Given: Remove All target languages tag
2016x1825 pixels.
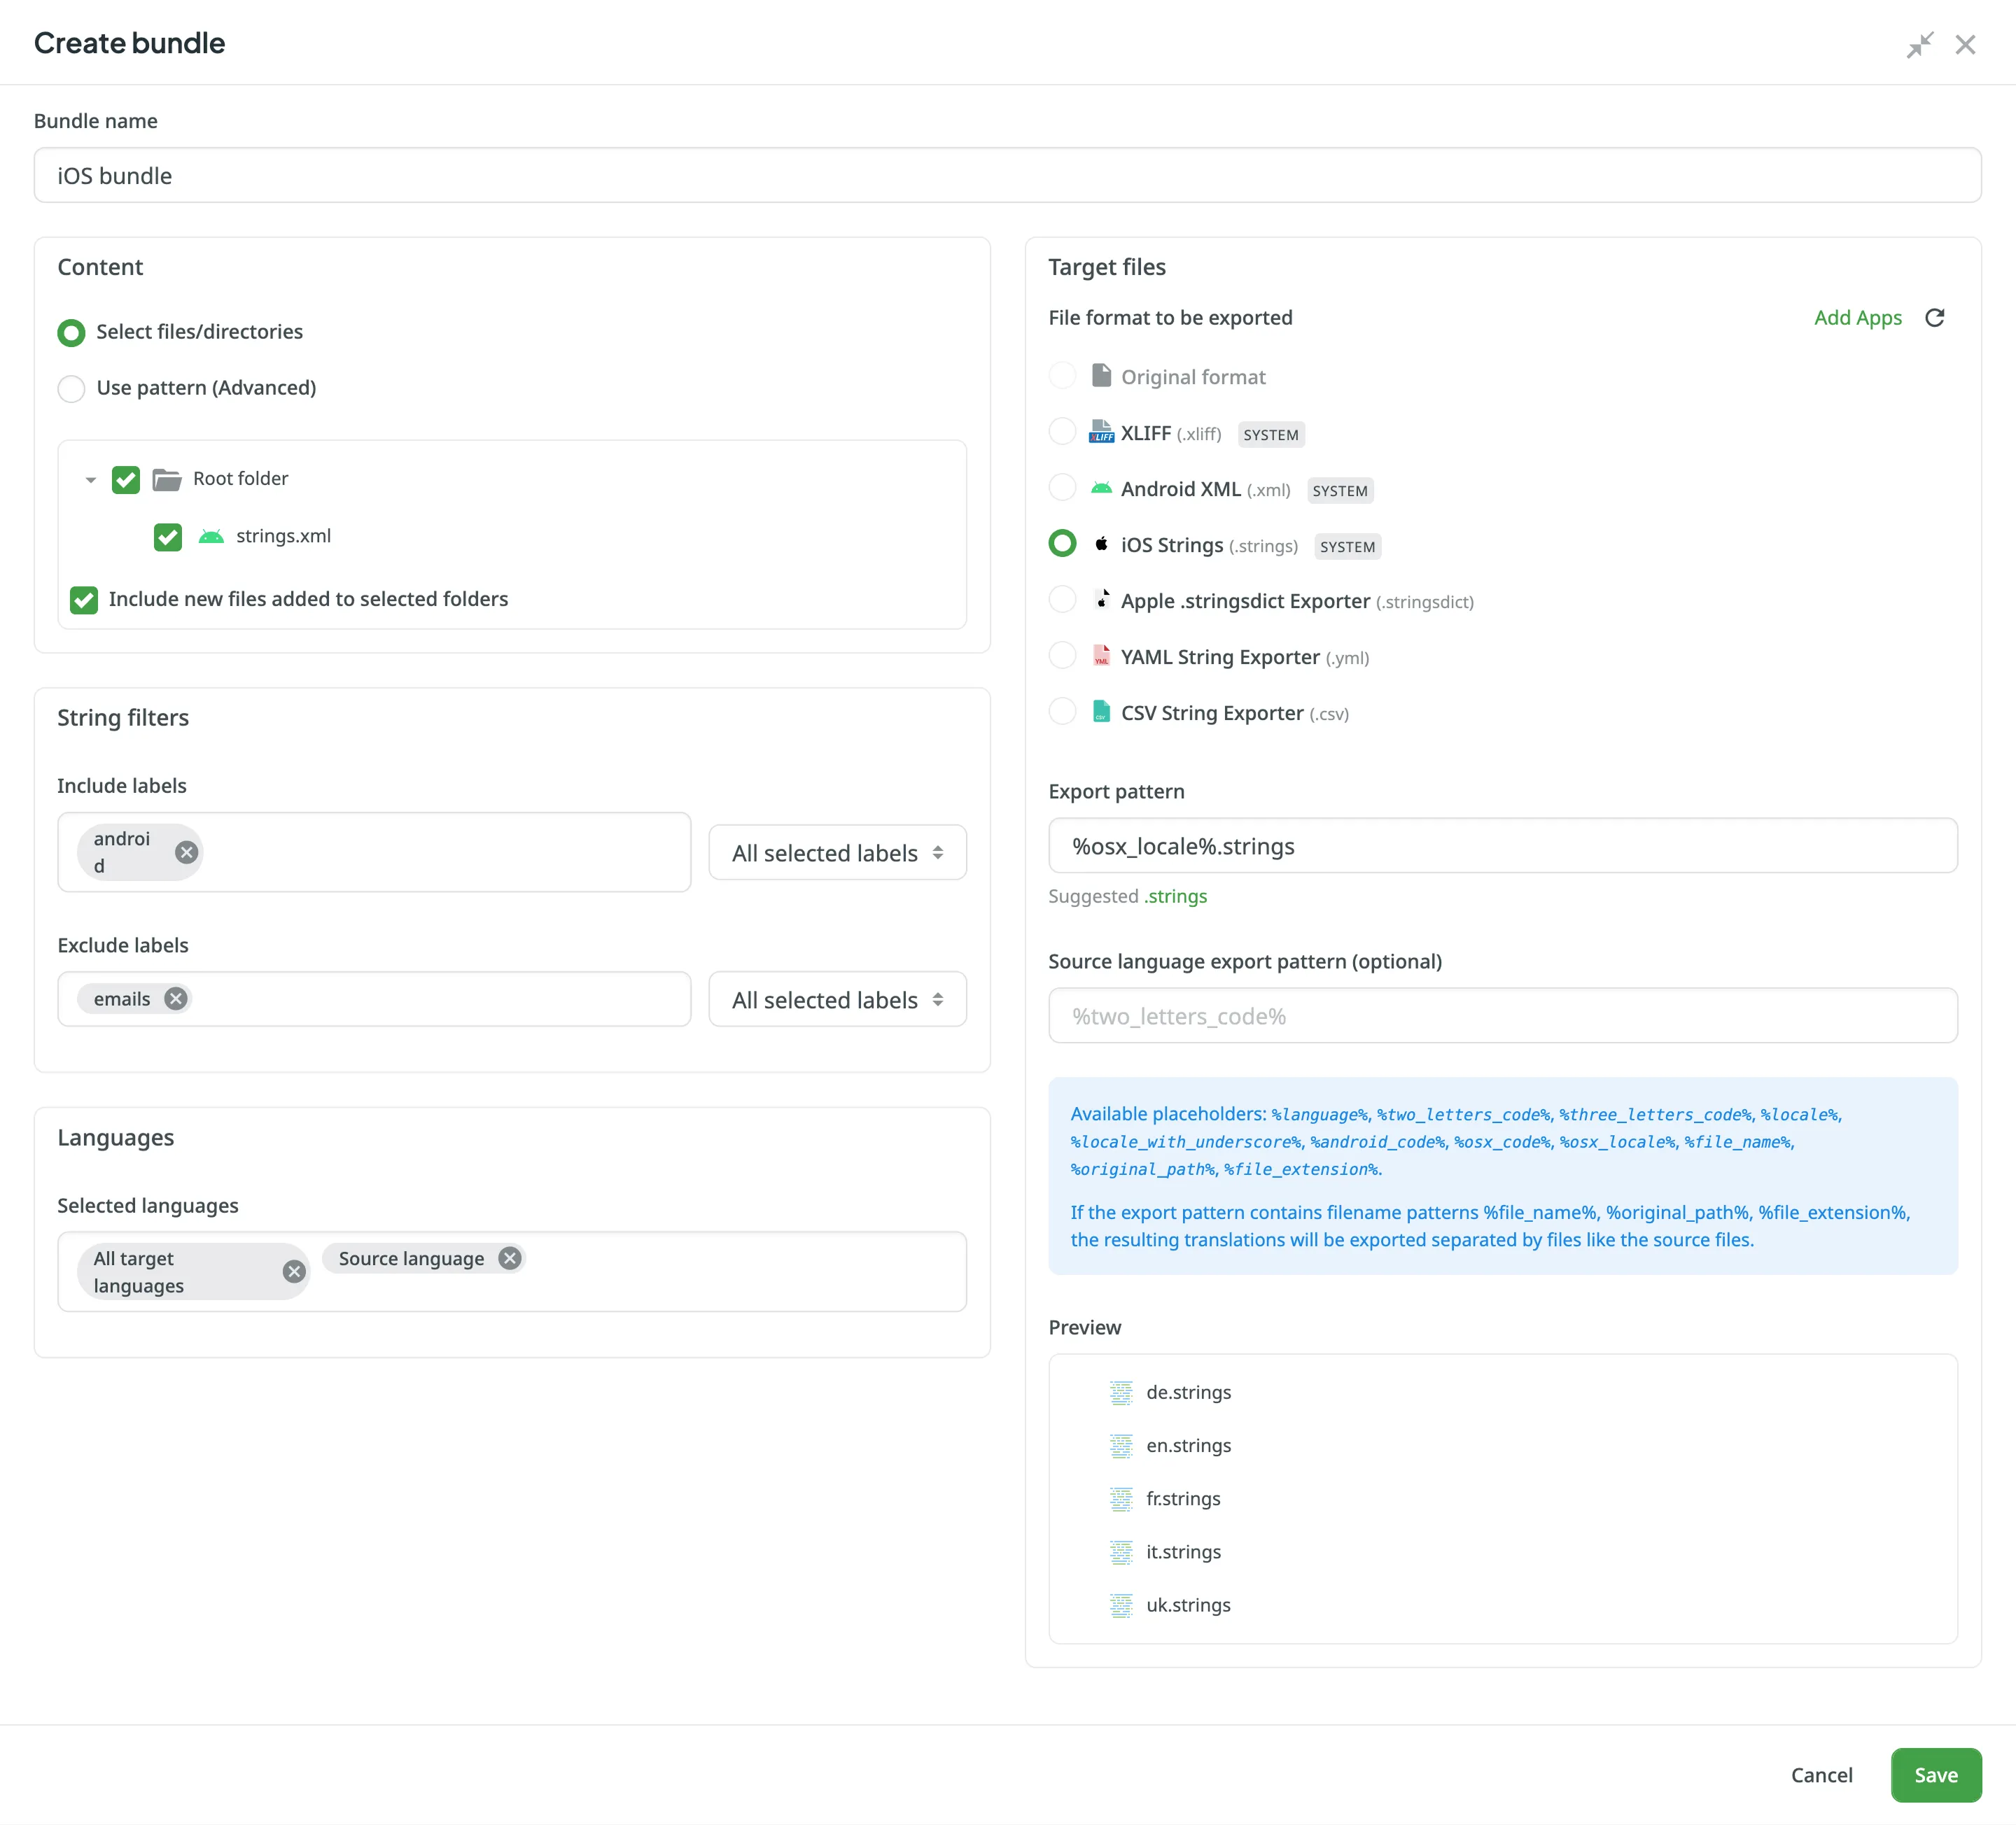Looking at the screenshot, I should tap(294, 1271).
